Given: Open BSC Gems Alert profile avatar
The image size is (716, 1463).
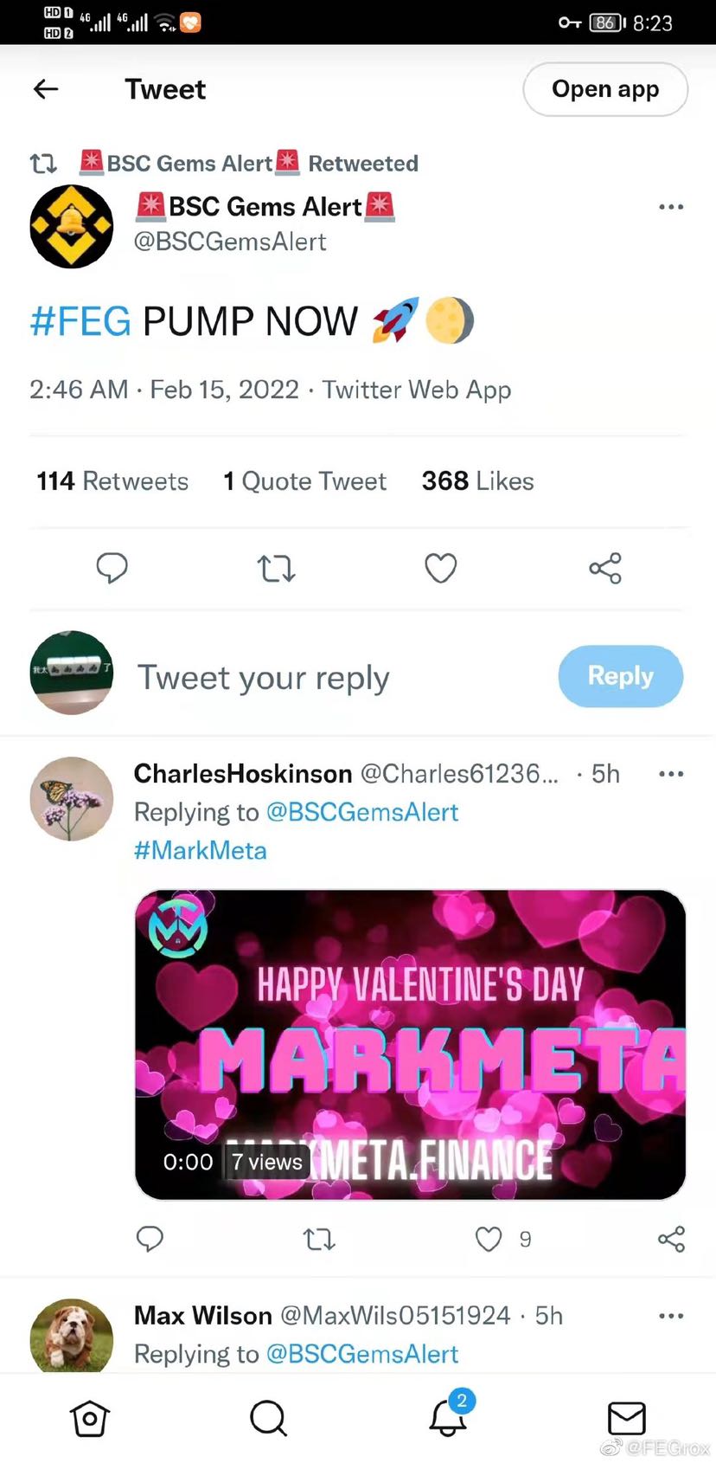Looking at the screenshot, I should (72, 226).
